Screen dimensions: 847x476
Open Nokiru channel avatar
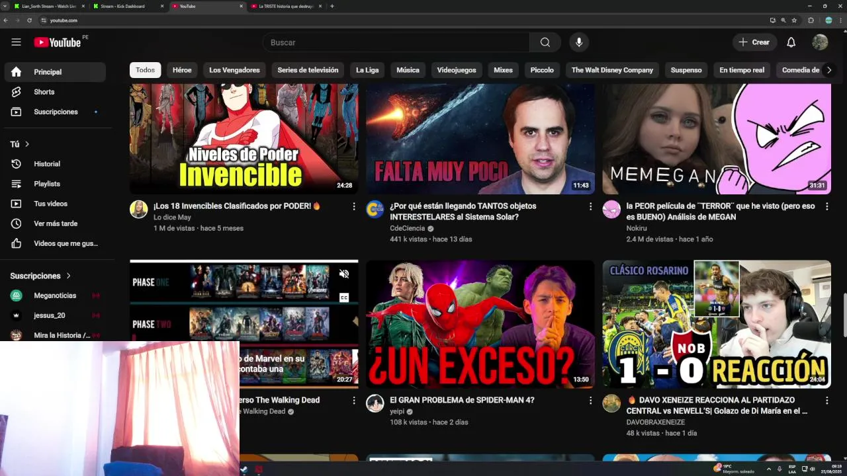tap(611, 210)
